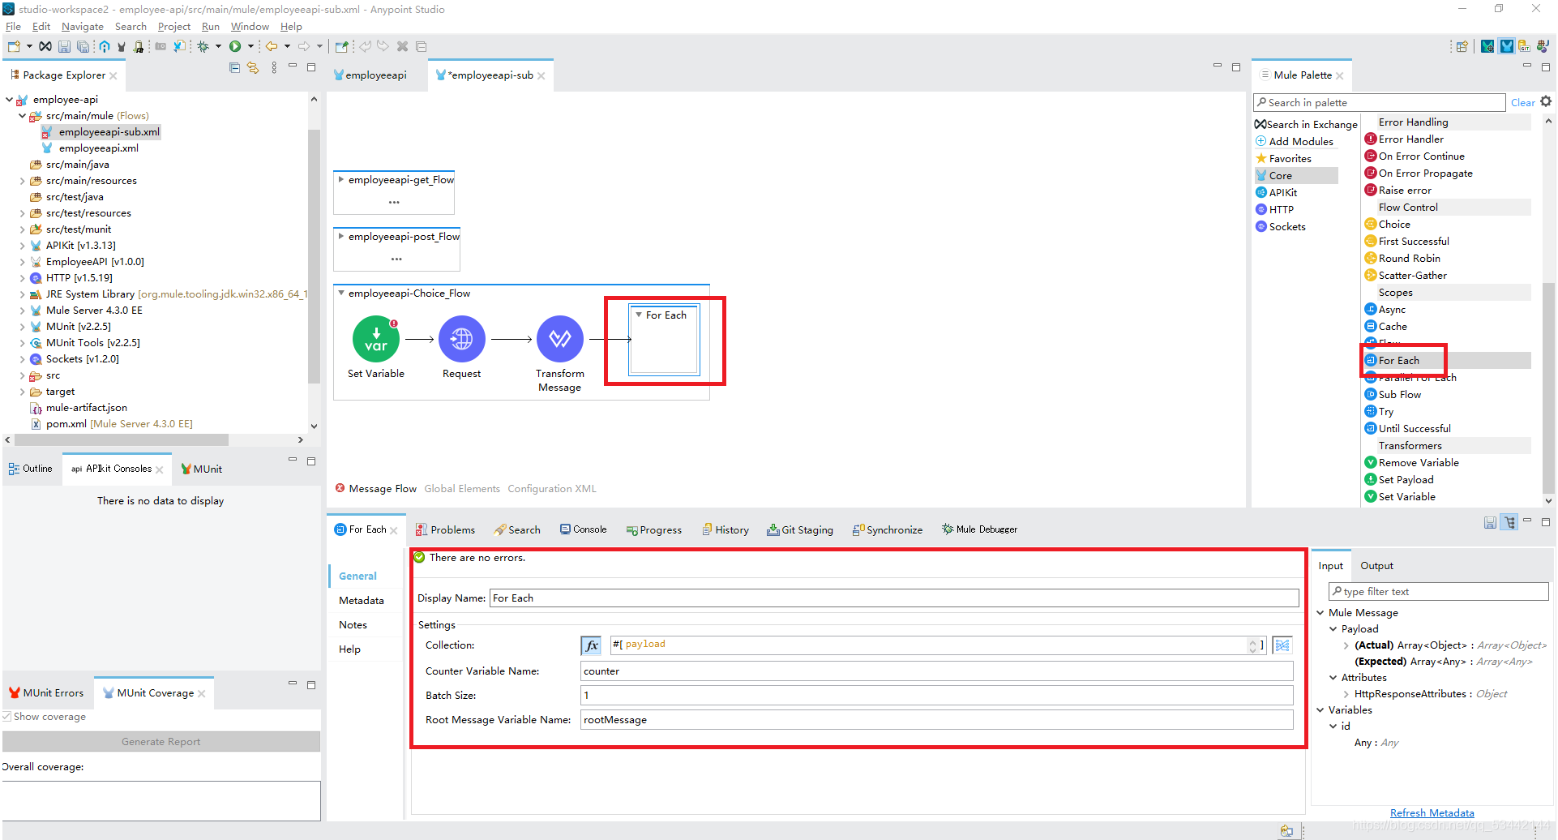
Task: Select the HTTP module in palette
Action: coord(1275,210)
